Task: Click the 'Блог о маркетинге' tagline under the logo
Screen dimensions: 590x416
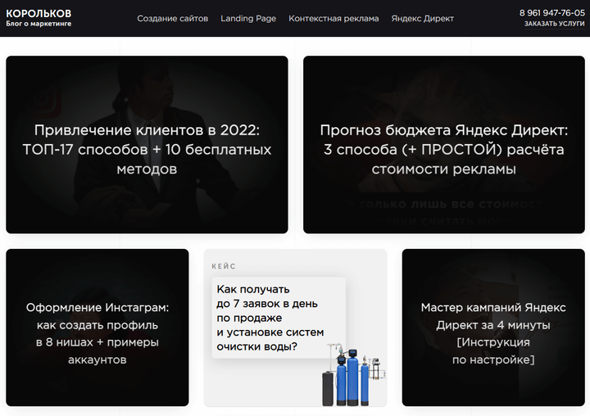Action: pyautogui.click(x=39, y=25)
